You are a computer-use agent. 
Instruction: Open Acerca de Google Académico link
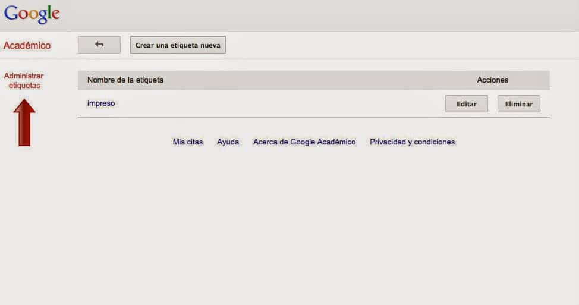(x=304, y=142)
